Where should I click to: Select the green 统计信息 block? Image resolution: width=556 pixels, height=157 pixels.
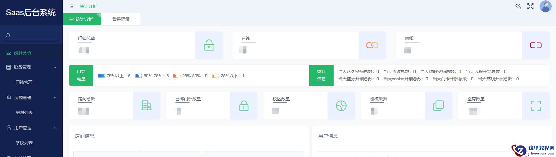pyautogui.click(x=321, y=75)
